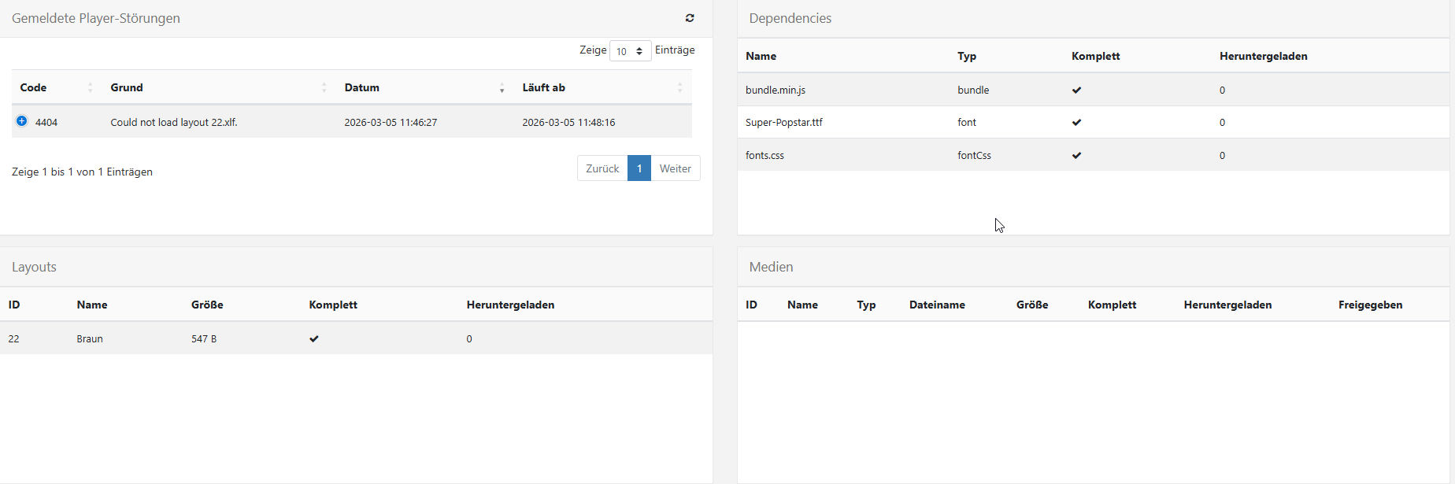Refresh the Gemeldete Player-Störungen panel

pyautogui.click(x=690, y=18)
